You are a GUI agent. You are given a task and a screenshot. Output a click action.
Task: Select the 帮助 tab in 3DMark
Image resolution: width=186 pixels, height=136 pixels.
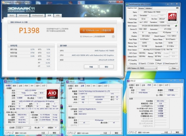pyautogui.click(x=58, y=16)
